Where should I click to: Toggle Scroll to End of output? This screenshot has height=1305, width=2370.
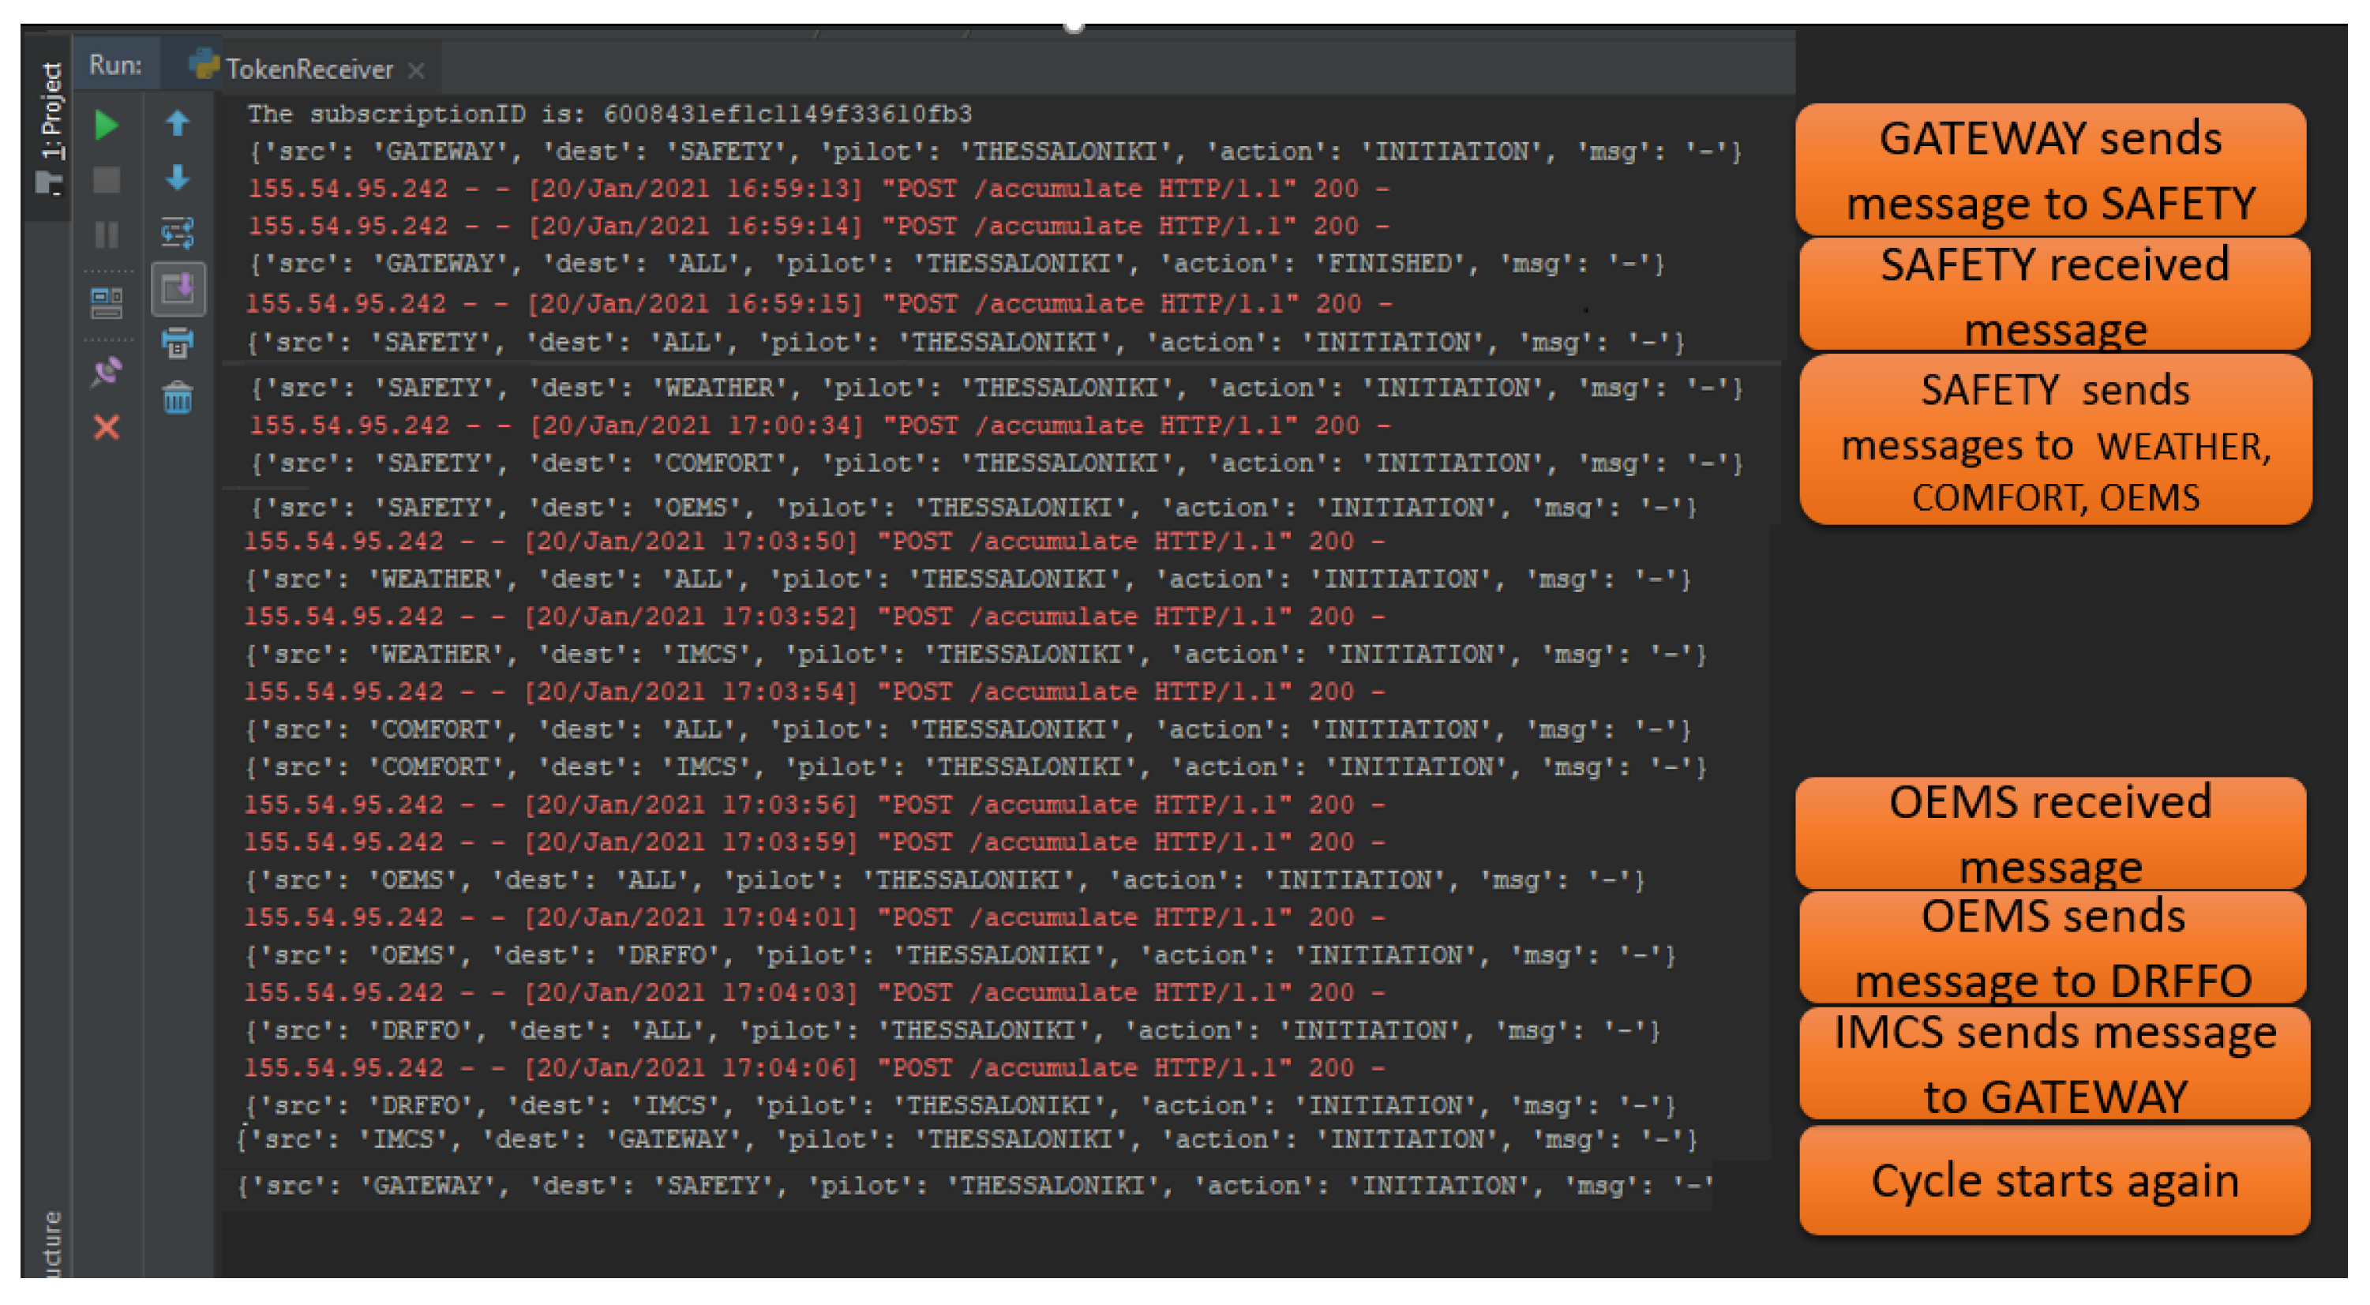tap(178, 289)
